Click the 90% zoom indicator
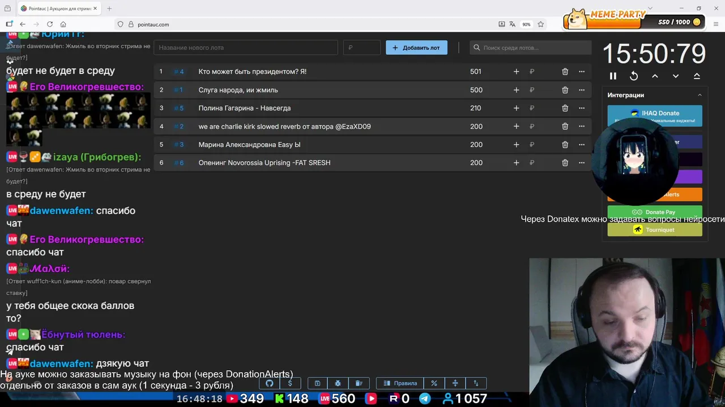The height and width of the screenshot is (407, 725). [x=526, y=24]
